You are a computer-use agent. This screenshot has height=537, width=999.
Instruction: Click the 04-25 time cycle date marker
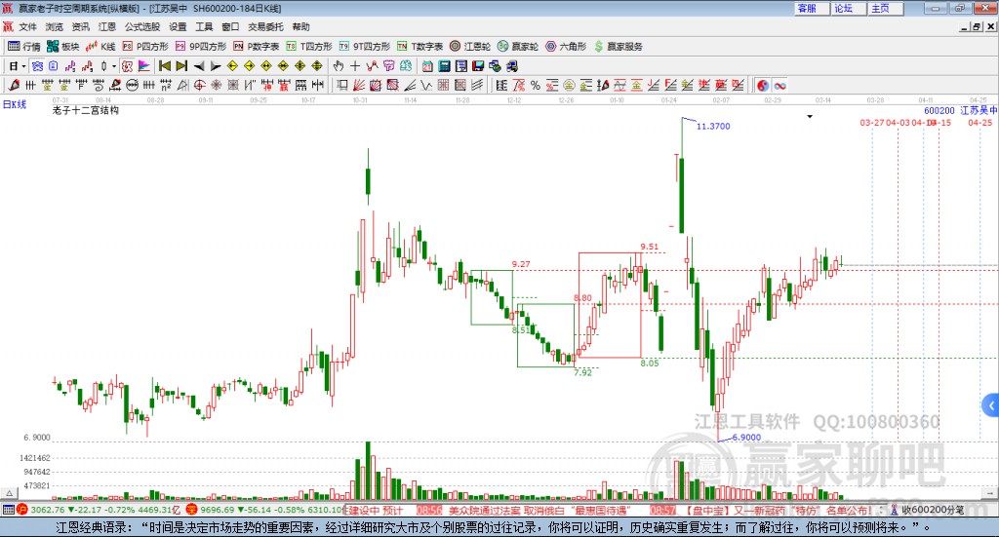[979, 122]
